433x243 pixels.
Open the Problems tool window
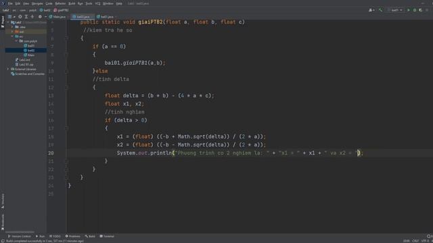coord(73,236)
